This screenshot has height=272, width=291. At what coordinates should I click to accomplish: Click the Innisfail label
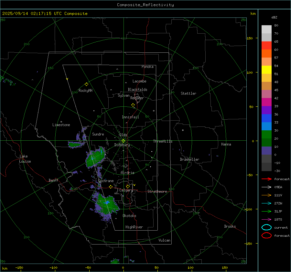coord(130,117)
